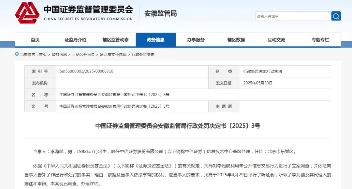Open the 辖区监管动态 navigation tab
Viewport: 352px width, 189px height.
[x=116, y=40]
